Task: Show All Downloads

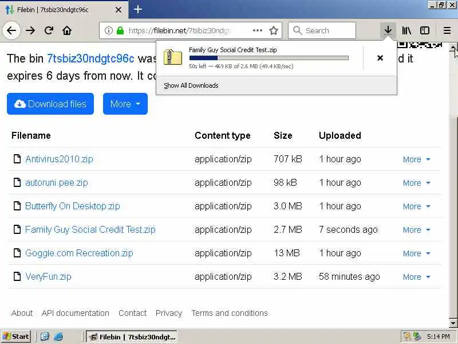Action: [191, 85]
